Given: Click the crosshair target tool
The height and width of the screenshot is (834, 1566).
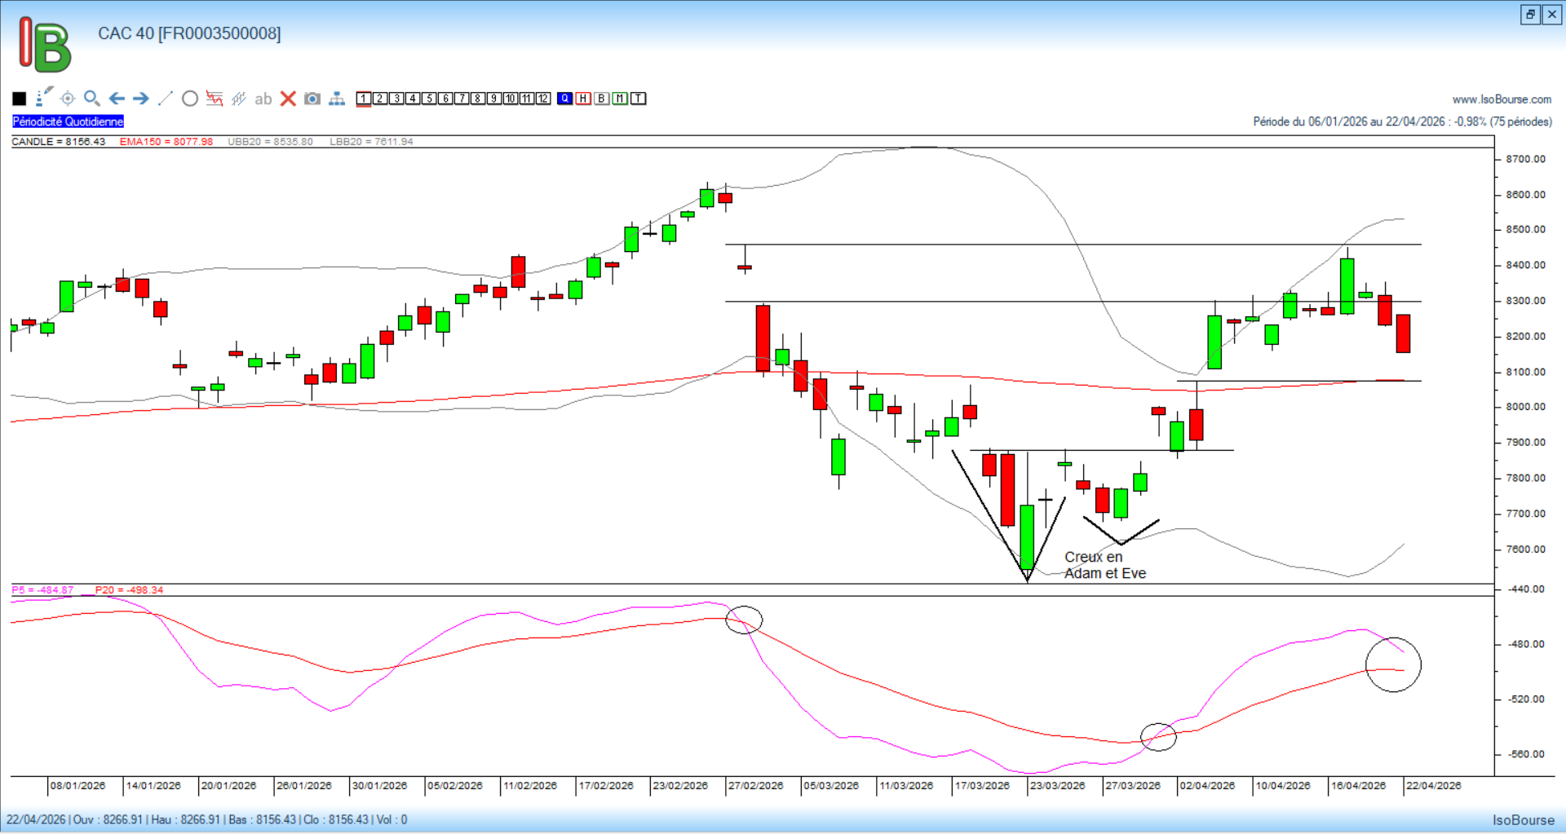Looking at the screenshot, I should click(x=68, y=99).
